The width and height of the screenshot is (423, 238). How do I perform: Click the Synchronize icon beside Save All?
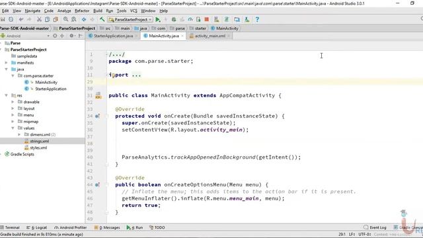tap(11, 19)
